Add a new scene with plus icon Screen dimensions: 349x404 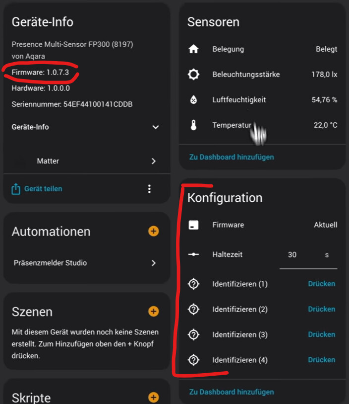(154, 312)
